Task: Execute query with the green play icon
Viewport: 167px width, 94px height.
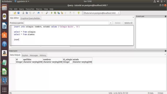Action: coord(52,13)
